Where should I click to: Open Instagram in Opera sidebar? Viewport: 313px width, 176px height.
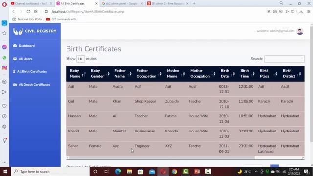(x=4, y=68)
